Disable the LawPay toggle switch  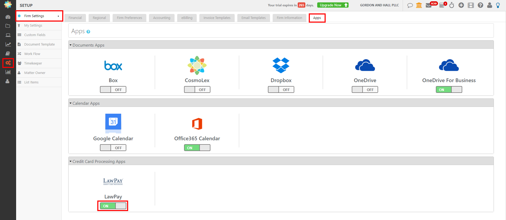[113, 206]
